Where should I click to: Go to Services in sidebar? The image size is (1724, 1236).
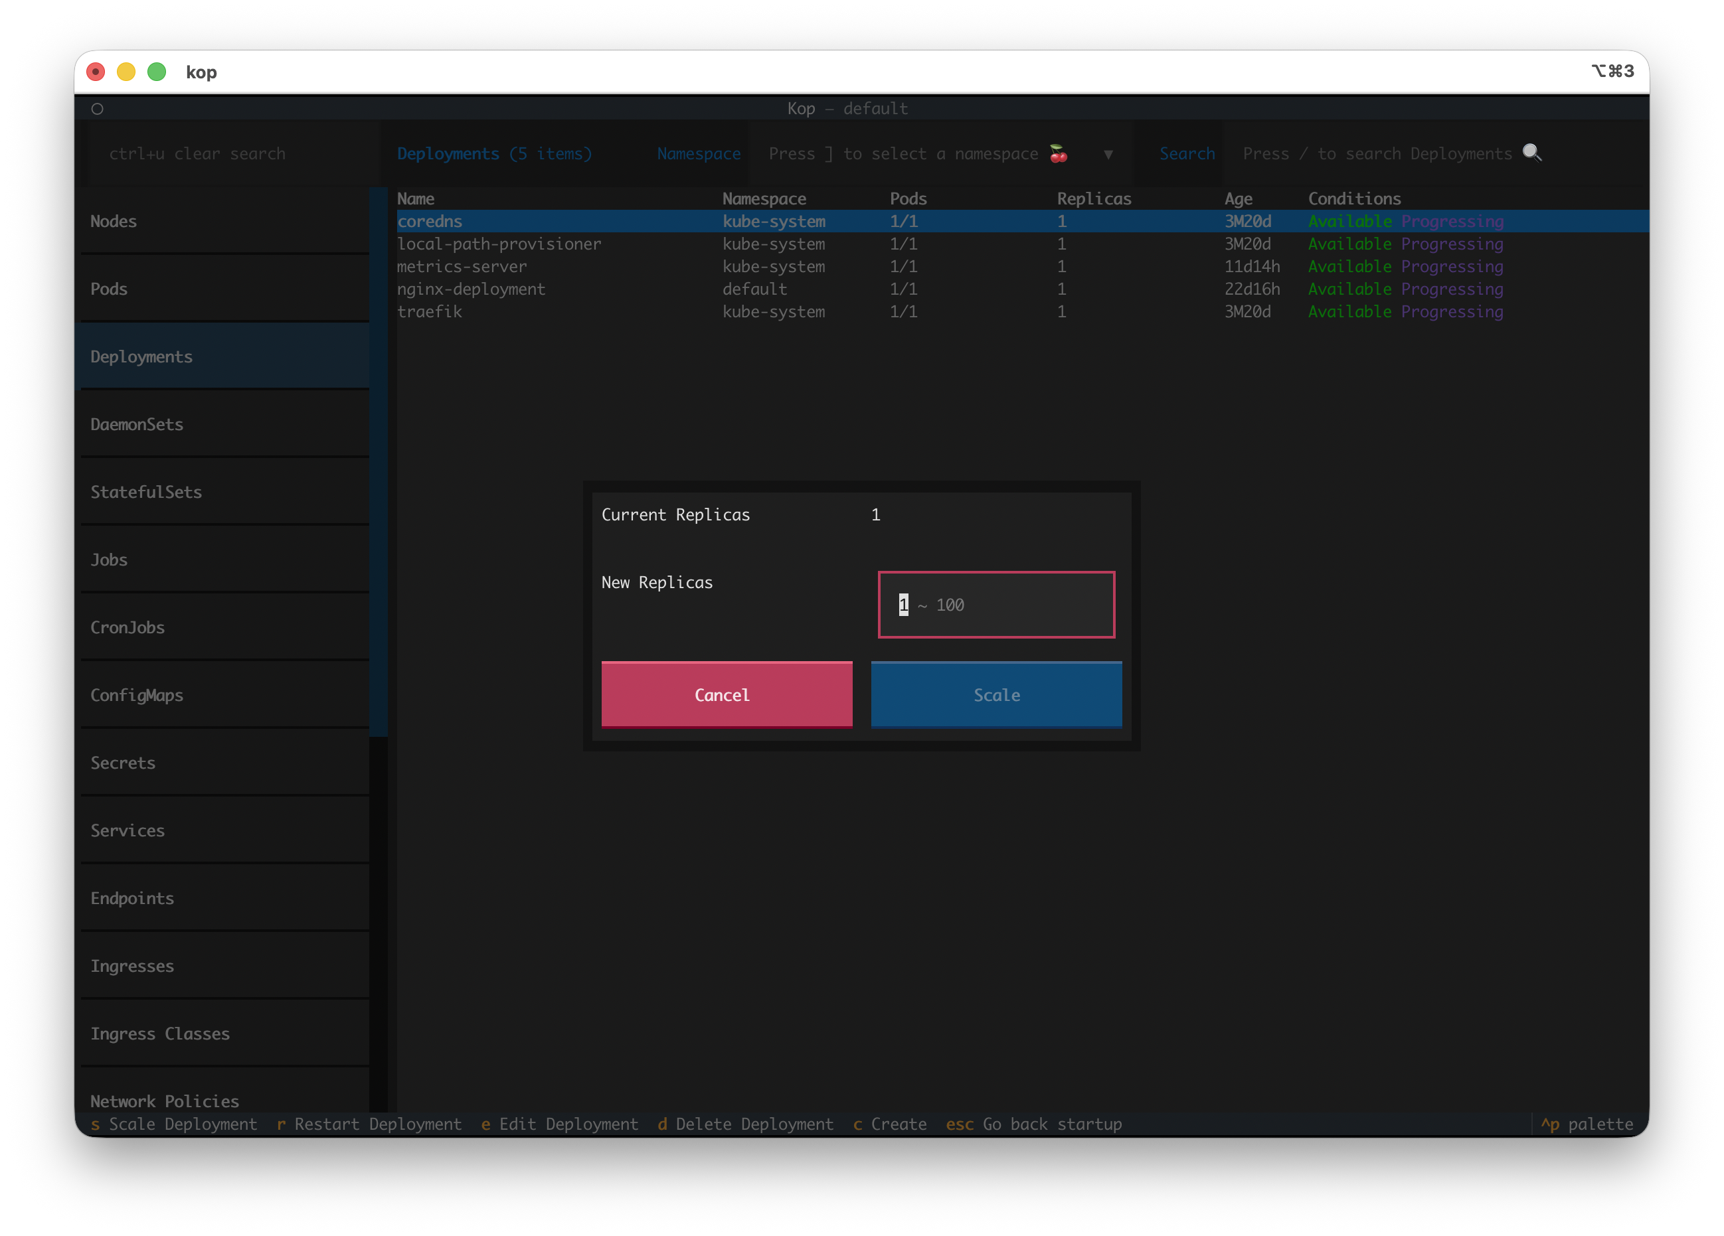click(225, 830)
